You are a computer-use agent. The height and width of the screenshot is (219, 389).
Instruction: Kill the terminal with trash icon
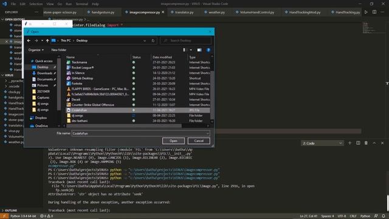click(366, 143)
